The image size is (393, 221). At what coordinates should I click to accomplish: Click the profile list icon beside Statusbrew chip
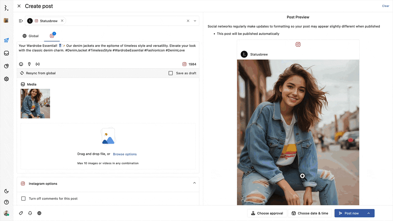coord(21,21)
